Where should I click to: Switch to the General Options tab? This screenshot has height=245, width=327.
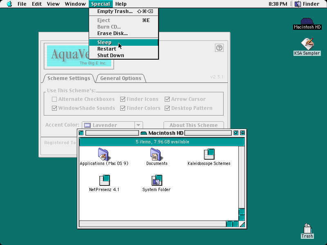121,78
